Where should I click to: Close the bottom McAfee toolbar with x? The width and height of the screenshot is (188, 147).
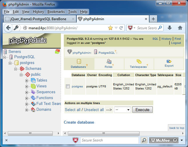coord(6,140)
